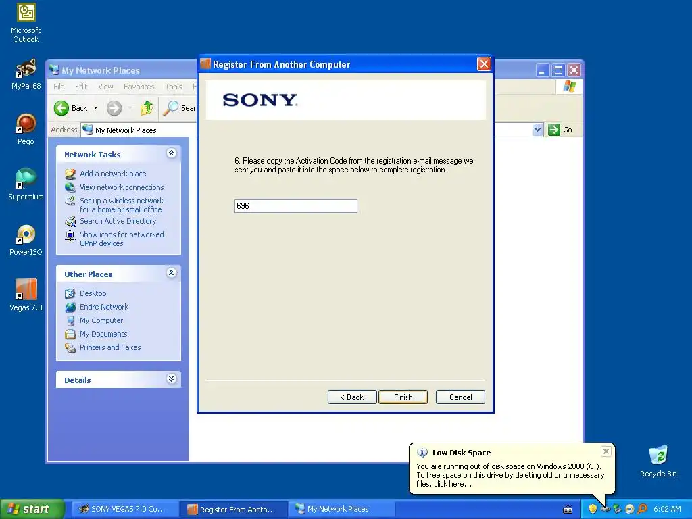Click Show icons for networked UPnP devices

pyautogui.click(x=122, y=239)
